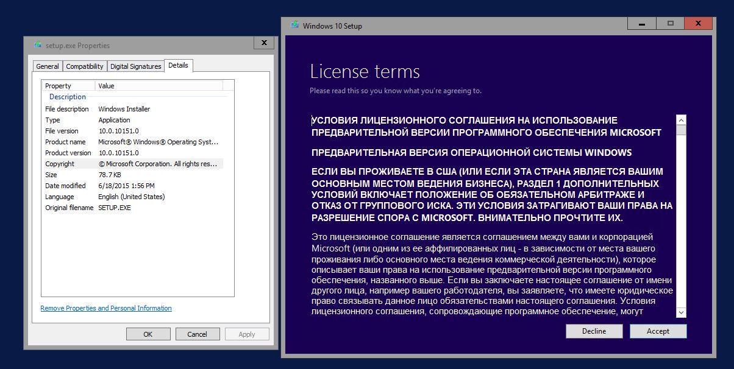The height and width of the screenshot is (369, 734).
Task: Close the setup.exe Properties dialog
Action: click(x=263, y=43)
